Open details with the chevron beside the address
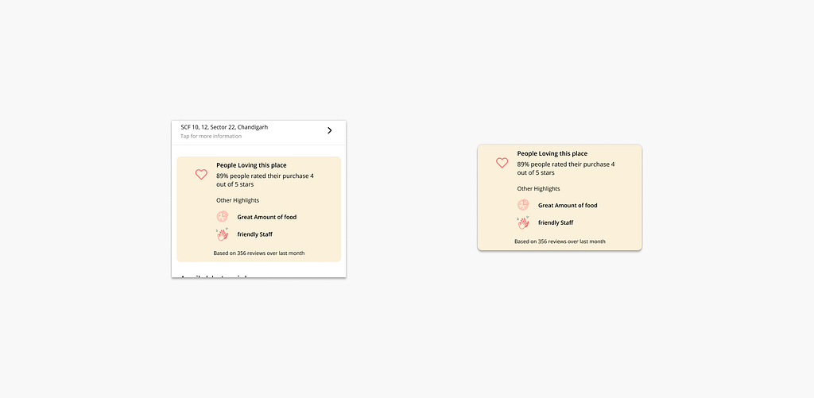The image size is (814, 398). pyautogui.click(x=329, y=130)
